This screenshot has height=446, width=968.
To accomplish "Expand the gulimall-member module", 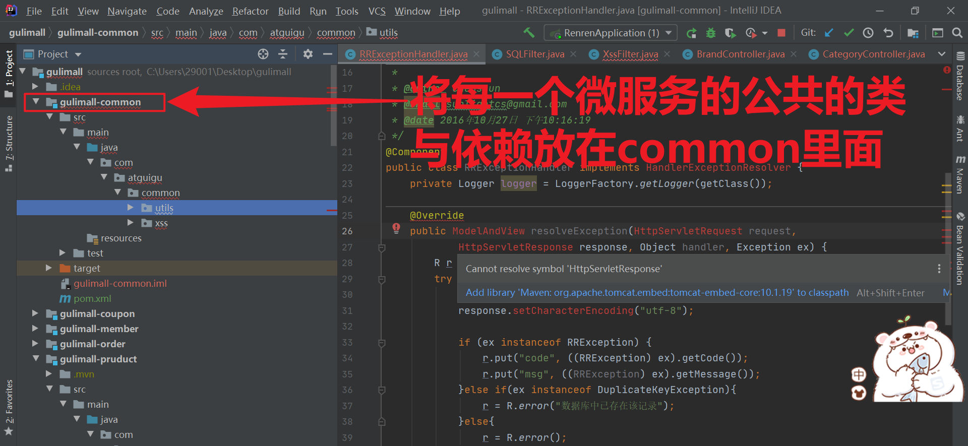I will click(x=36, y=329).
